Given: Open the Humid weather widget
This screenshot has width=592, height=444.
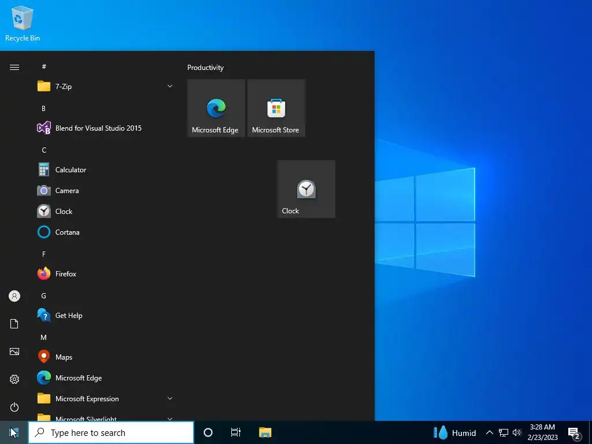Looking at the screenshot, I should click(455, 432).
